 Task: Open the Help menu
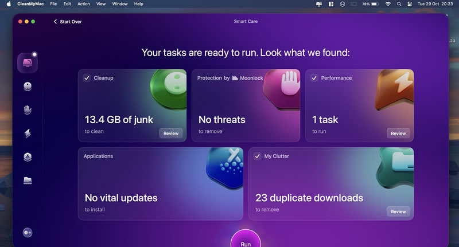138,4
